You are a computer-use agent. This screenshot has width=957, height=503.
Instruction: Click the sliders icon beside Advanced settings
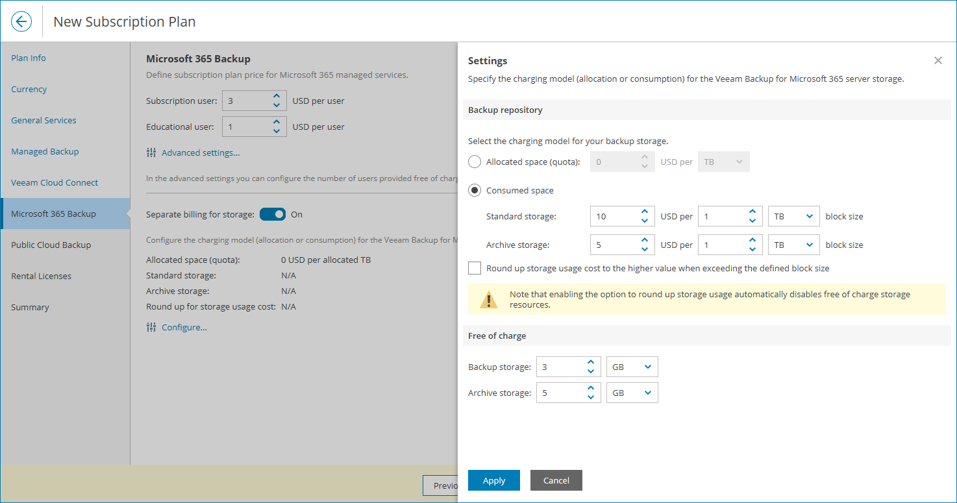pos(151,153)
